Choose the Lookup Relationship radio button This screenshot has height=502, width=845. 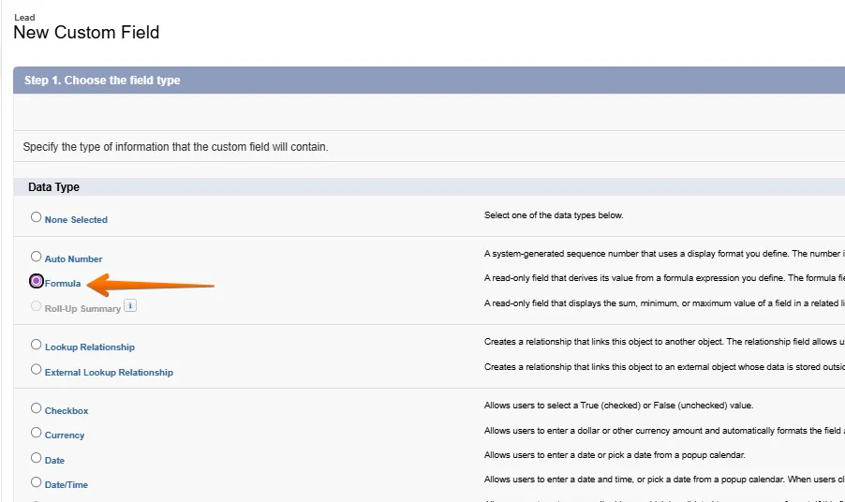click(37, 345)
